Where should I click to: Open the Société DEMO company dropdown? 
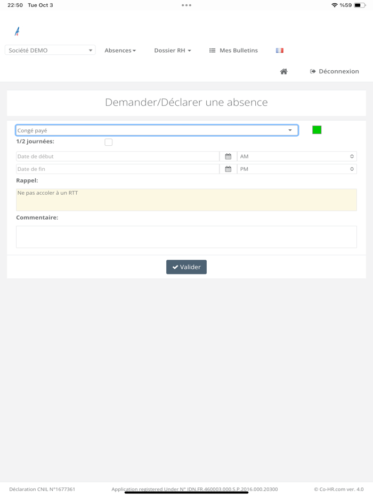pos(50,50)
